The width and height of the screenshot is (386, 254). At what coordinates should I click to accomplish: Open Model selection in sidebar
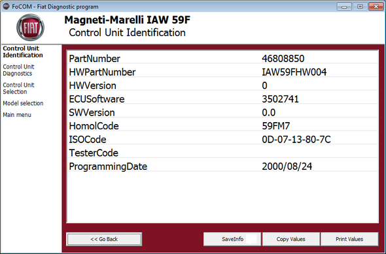pyautogui.click(x=23, y=103)
